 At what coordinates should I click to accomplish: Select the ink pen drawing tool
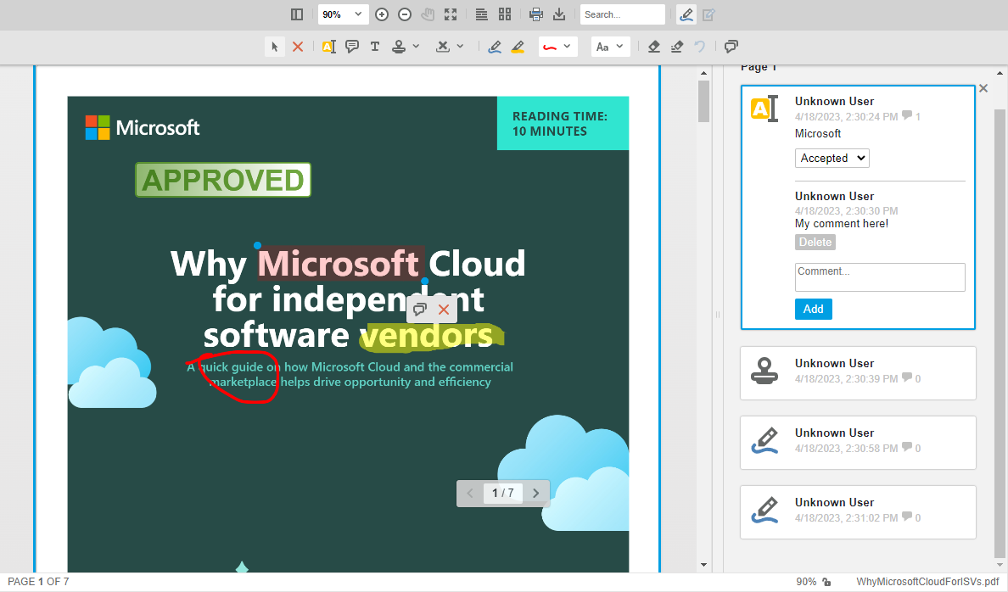tap(495, 47)
